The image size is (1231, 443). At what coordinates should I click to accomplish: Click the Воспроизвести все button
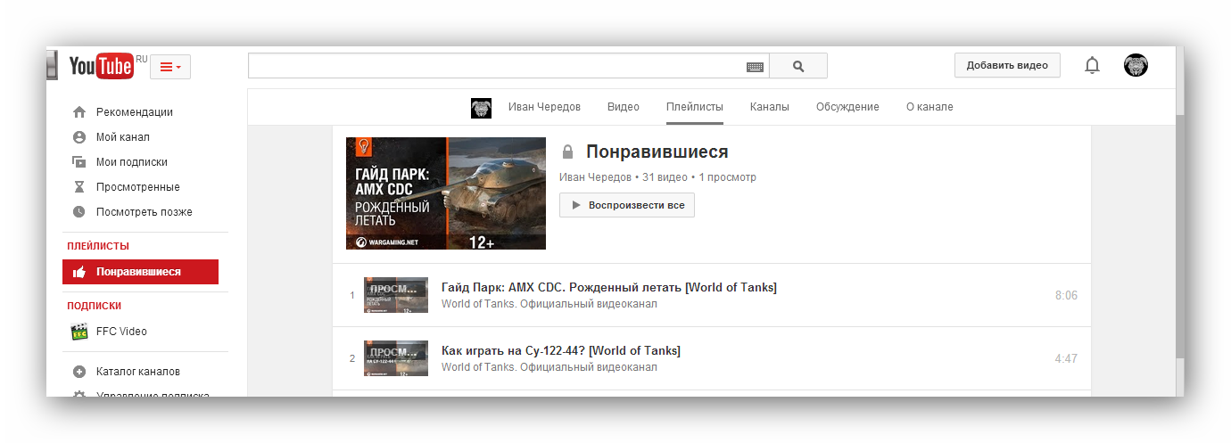click(627, 205)
